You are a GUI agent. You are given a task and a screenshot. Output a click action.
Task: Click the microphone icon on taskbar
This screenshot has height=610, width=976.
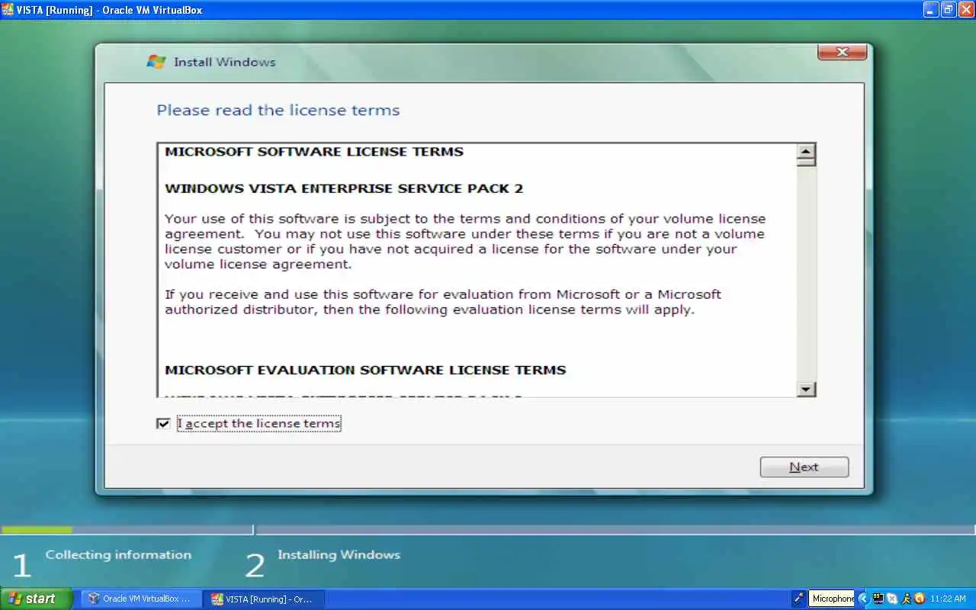point(798,599)
